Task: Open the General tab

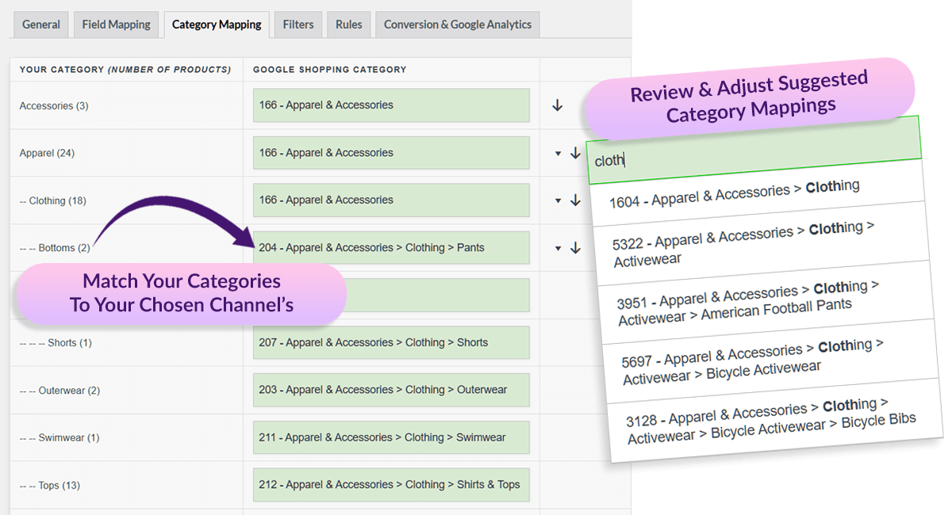Action: [x=41, y=25]
